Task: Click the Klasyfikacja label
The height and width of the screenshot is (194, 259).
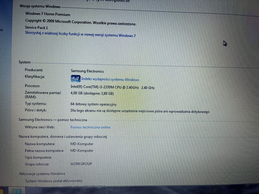Action: [x=35, y=77]
